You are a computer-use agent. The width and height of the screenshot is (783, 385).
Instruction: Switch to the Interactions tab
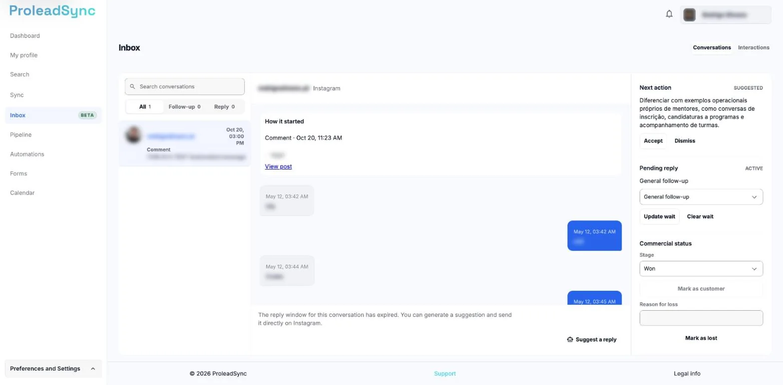coord(754,48)
